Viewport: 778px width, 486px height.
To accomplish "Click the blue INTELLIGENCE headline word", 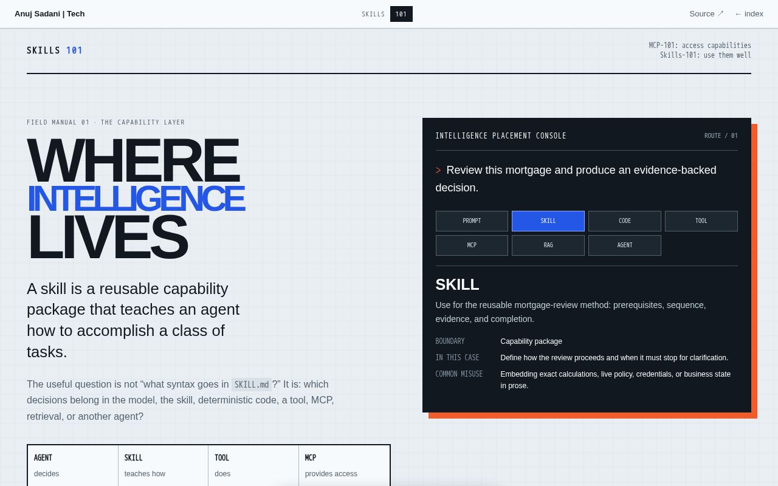I will (136, 198).
